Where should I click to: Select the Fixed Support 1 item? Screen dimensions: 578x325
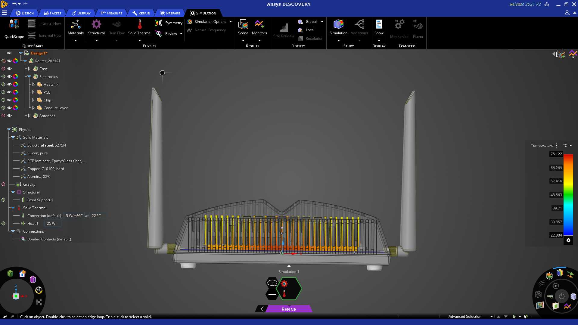pyautogui.click(x=40, y=200)
